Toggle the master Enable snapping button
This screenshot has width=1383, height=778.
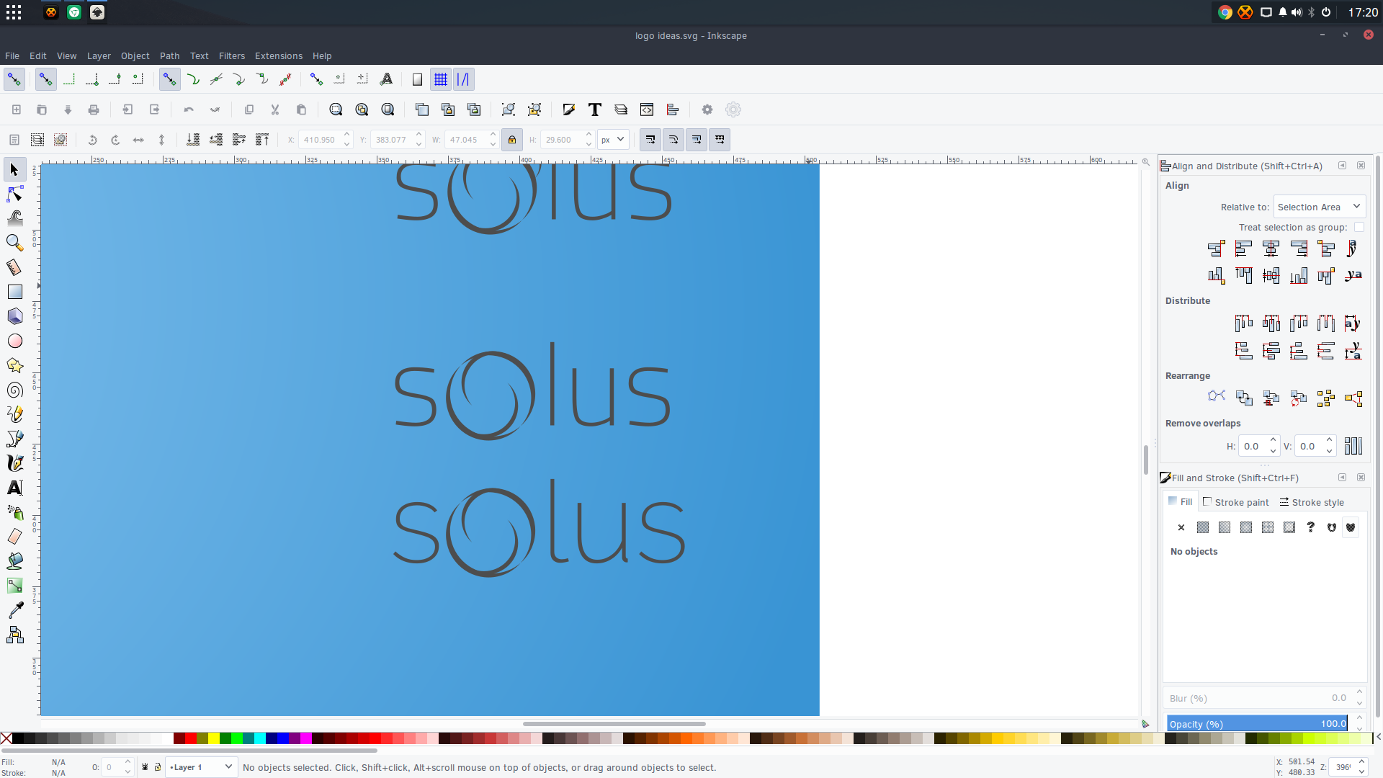click(x=14, y=79)
